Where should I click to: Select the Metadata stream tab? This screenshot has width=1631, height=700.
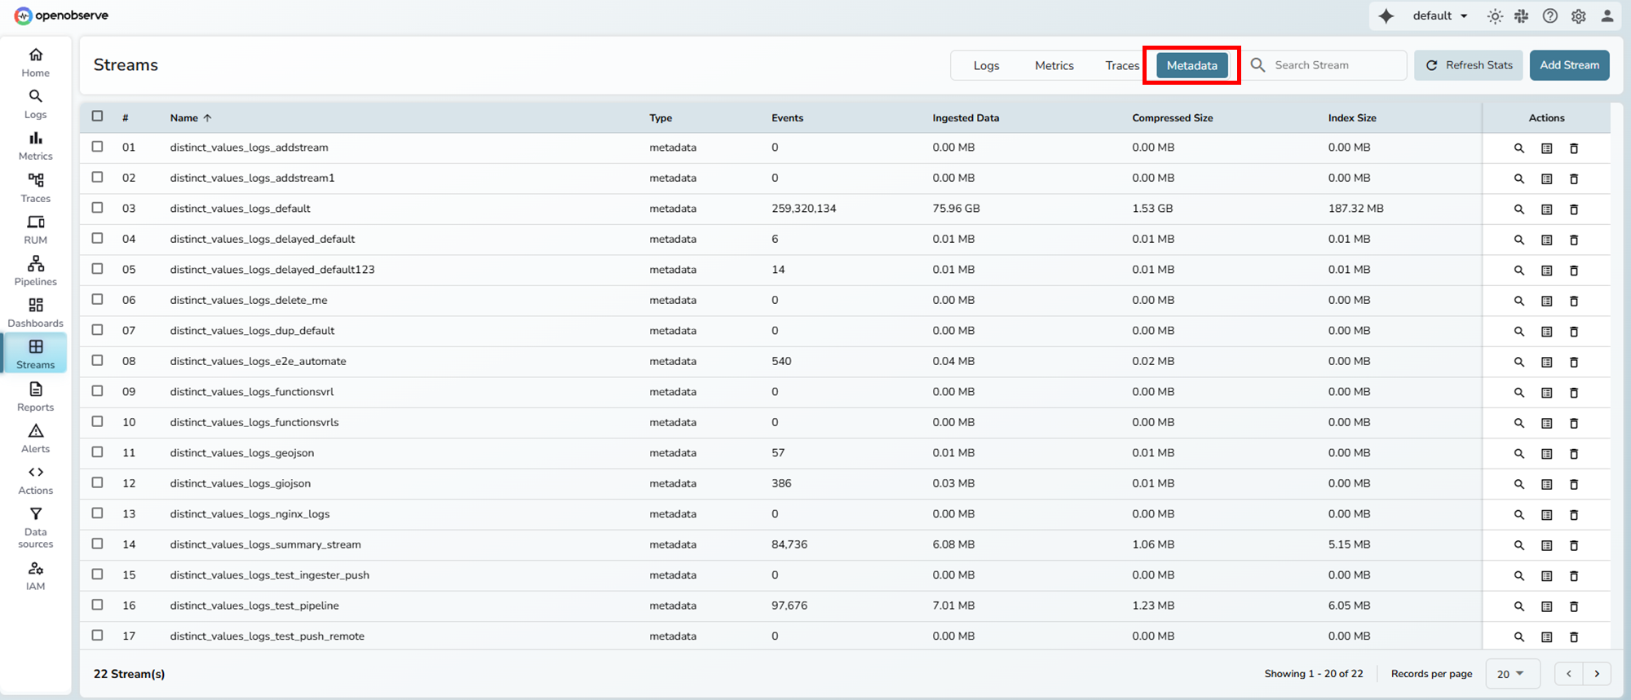coord(1192,65)
